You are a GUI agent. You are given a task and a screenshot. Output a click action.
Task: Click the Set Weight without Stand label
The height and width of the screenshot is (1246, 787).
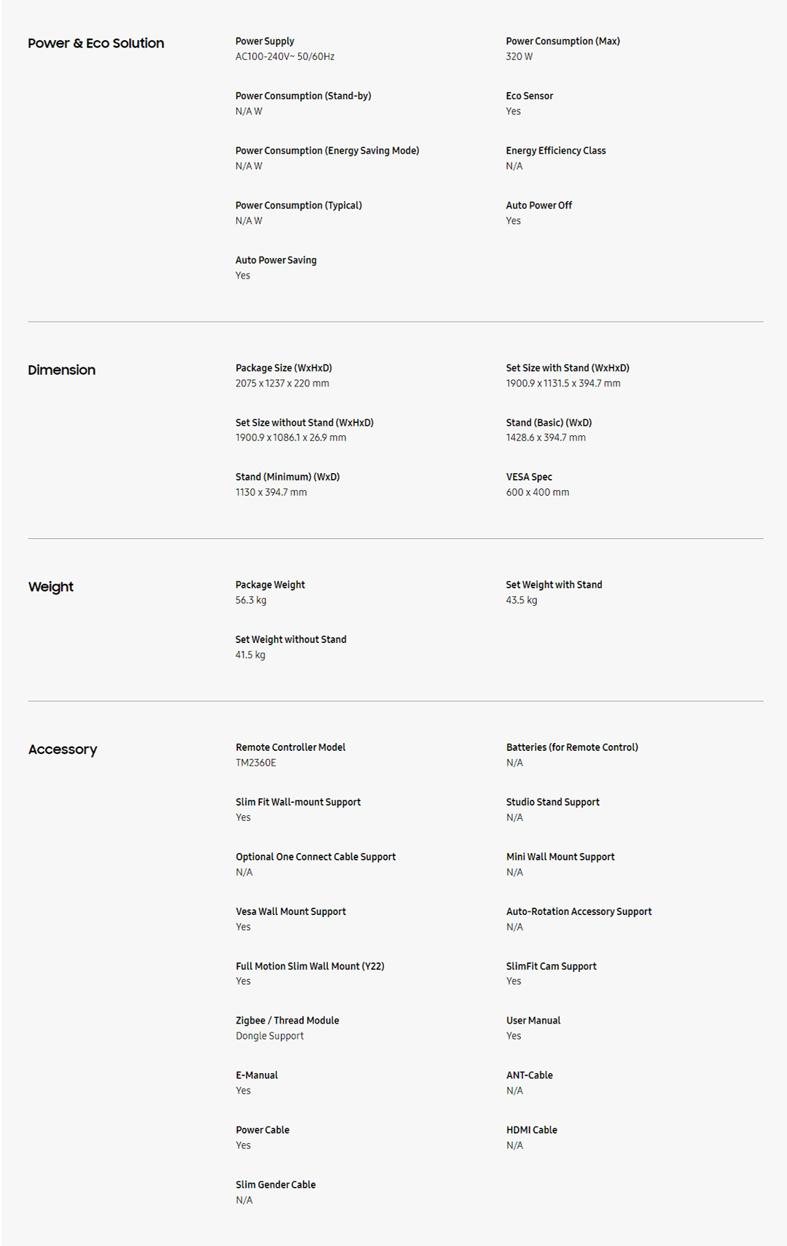click(291, 639)
